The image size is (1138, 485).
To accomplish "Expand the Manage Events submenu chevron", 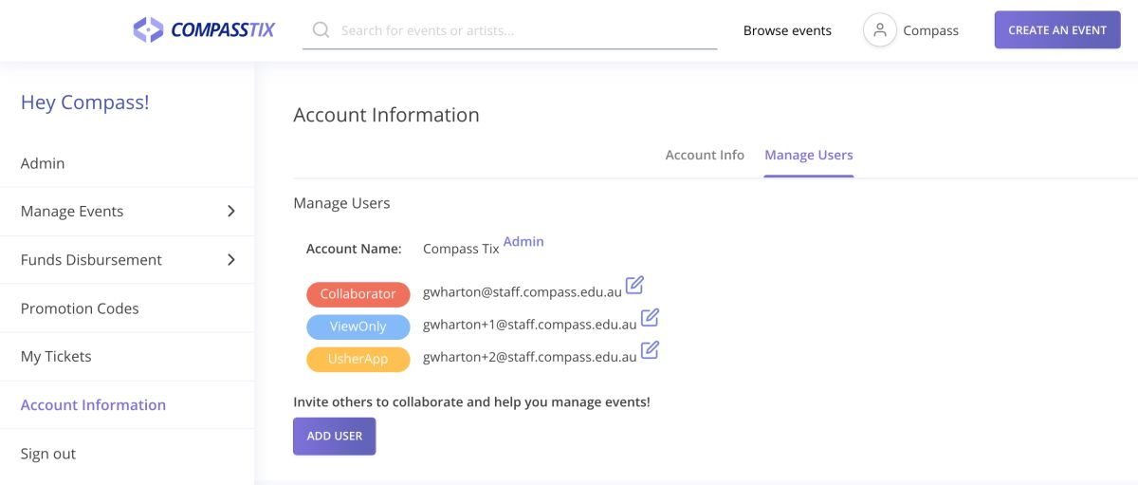I will pyautogui.click(x=230, y=212).
